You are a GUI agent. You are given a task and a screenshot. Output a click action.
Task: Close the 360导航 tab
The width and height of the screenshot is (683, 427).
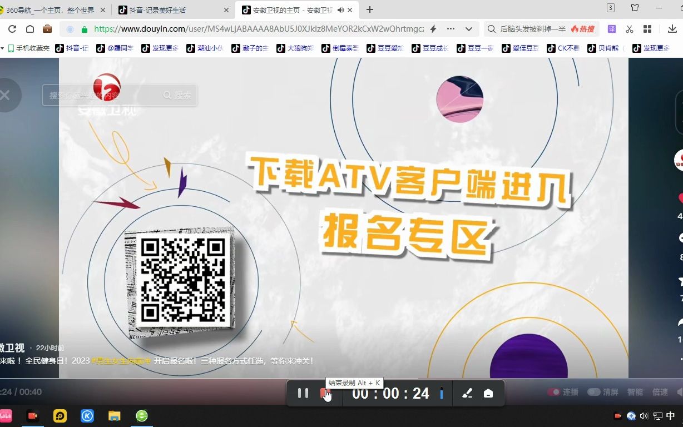(103, 10)
